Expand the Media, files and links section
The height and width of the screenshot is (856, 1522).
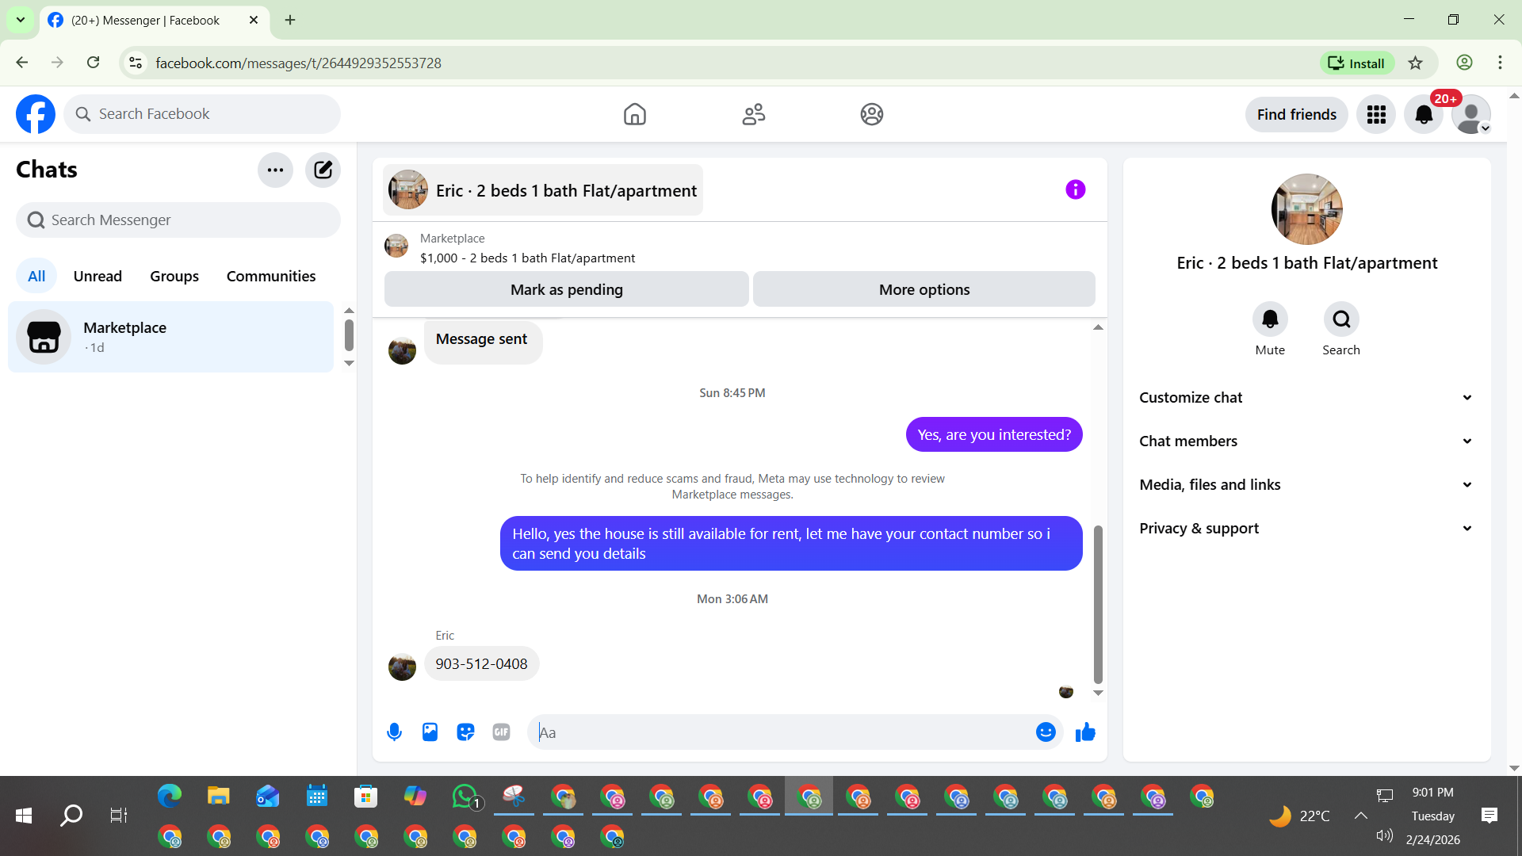click(x=1306, y=485)
